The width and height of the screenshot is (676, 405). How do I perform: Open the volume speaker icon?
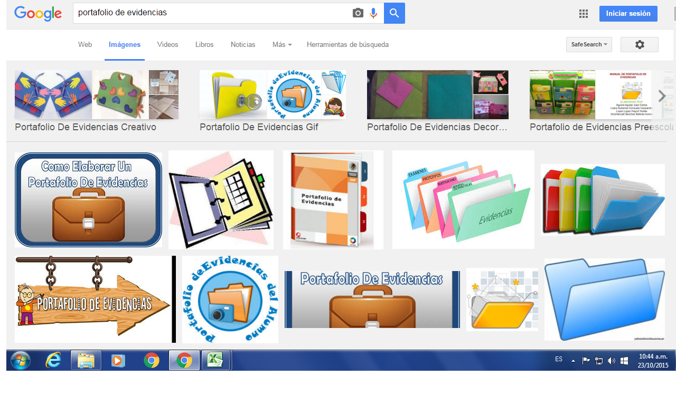[x=612, y=361]
